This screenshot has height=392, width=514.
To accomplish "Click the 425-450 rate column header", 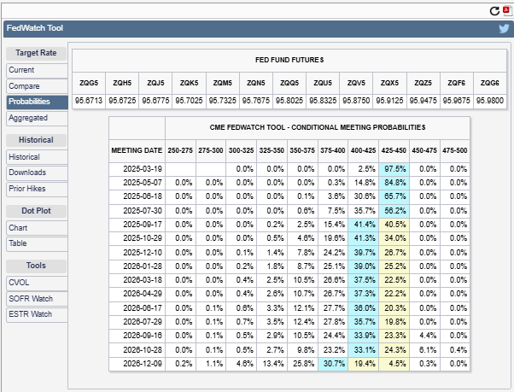I will 394,151.
